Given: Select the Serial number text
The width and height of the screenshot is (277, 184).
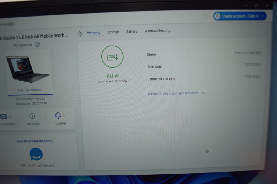Looking at the screenshot, I should (x=31, y=103).
